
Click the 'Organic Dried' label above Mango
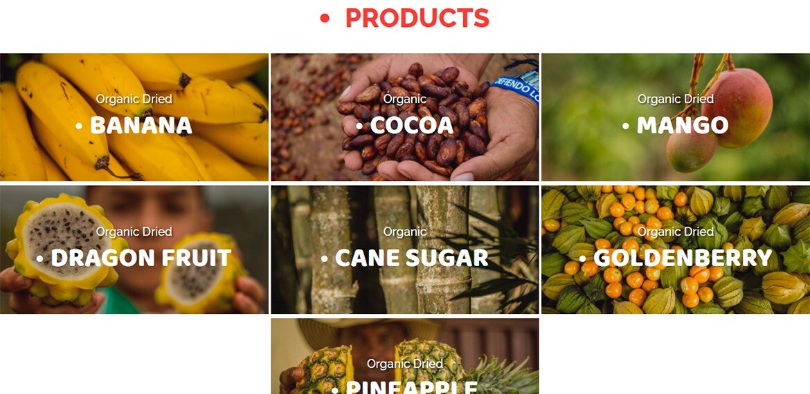point(676,99)
